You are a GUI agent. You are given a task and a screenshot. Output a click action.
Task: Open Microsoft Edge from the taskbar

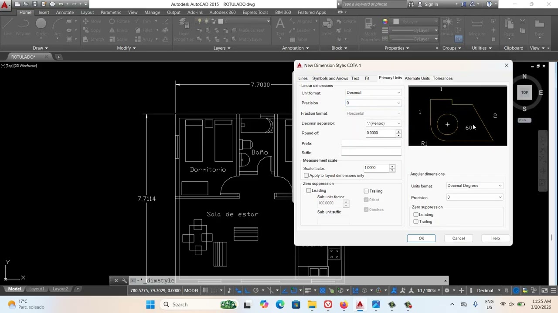[x=280, y=304]
